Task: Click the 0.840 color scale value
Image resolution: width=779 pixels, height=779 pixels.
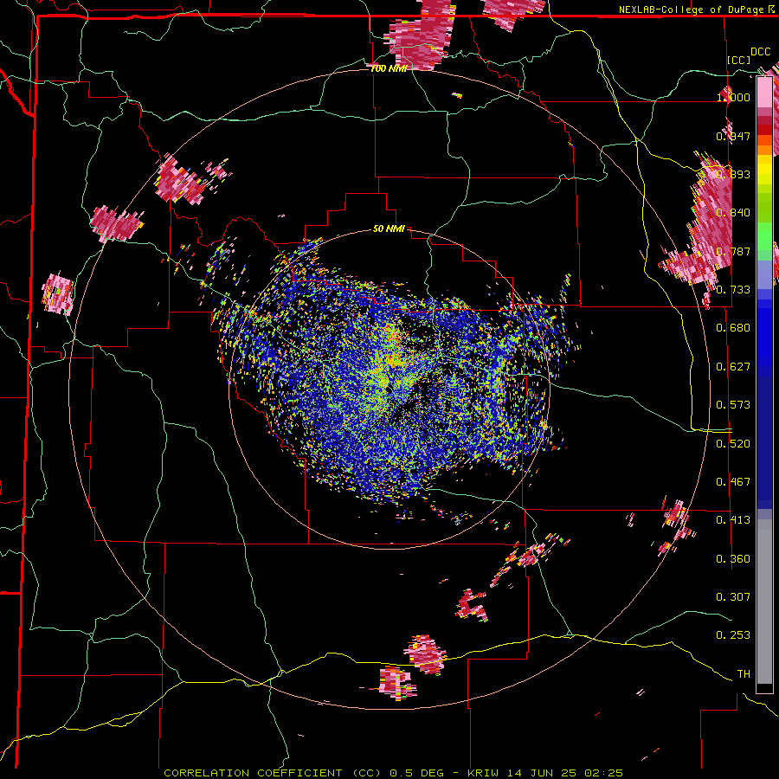Action: click(x=733, y=213)
